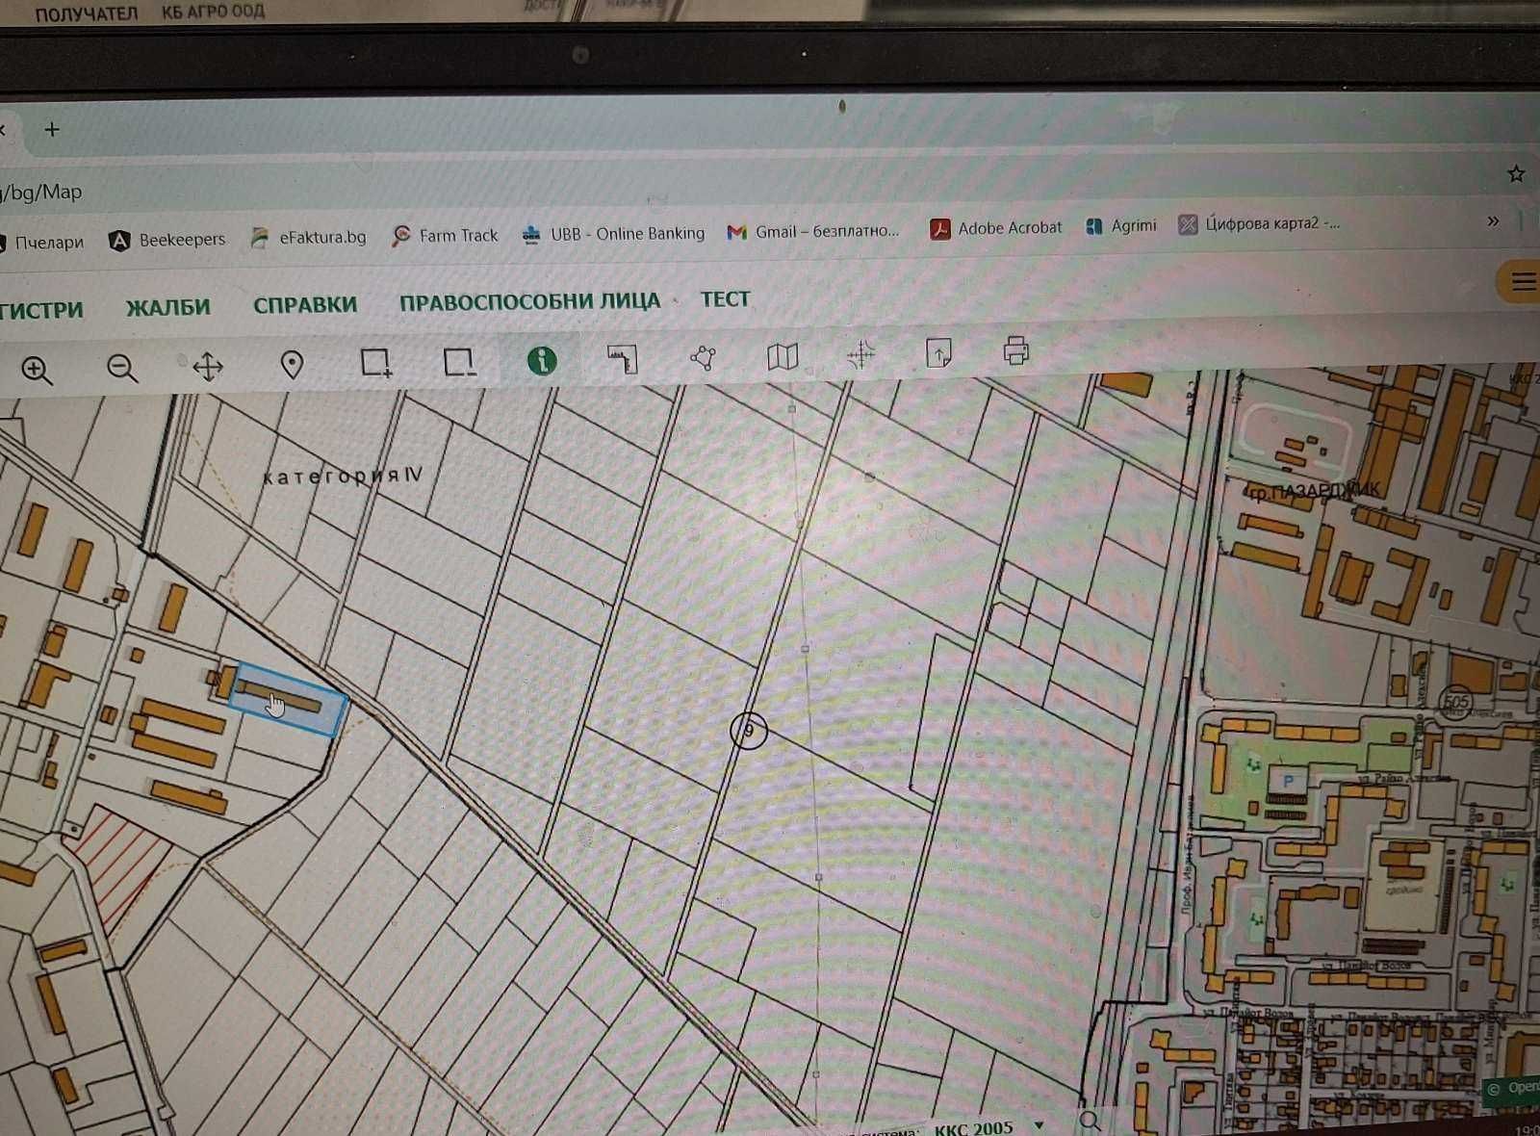The height and width of the screenshot is (1136, 1540).
Task: Open the ЖАЛБИ menu
Action: pyautogui.click(x=167, y=307)
